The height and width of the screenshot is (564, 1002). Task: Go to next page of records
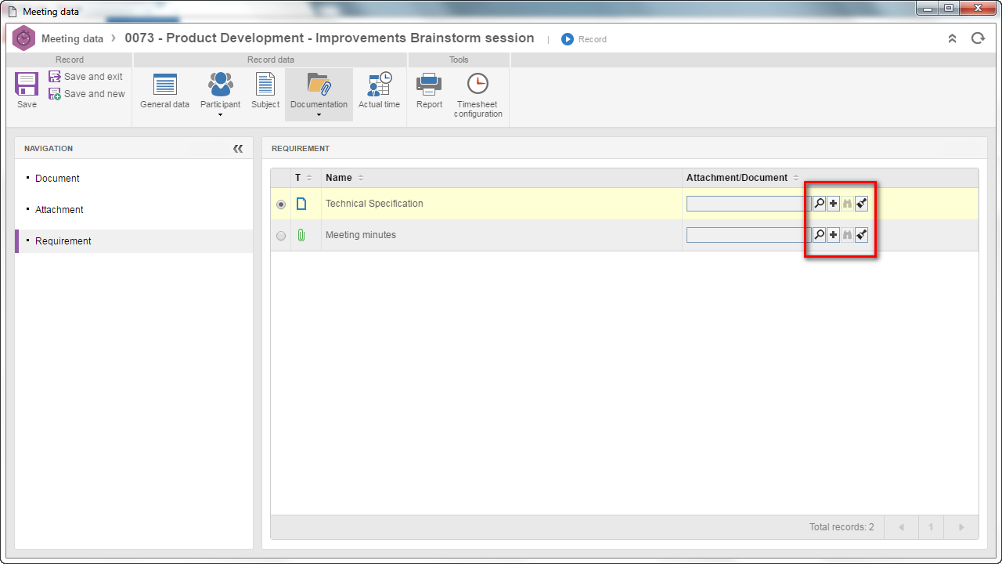coord(961,527)
